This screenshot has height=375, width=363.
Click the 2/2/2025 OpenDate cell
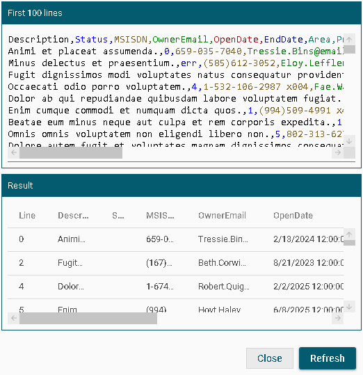point(308,287)
